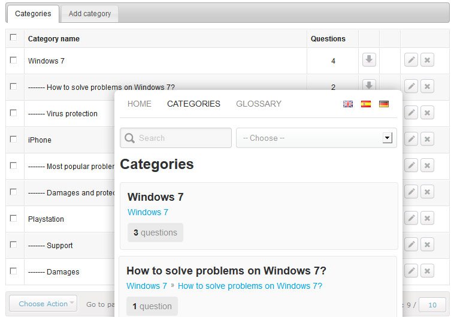
Task: Delete the Playstation category
Action: [427, 218]
